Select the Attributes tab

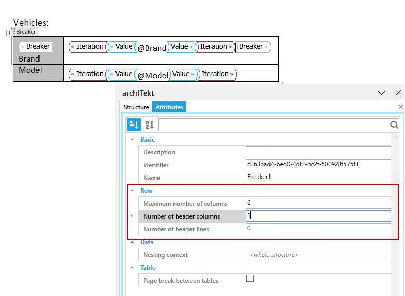(169, 107)
